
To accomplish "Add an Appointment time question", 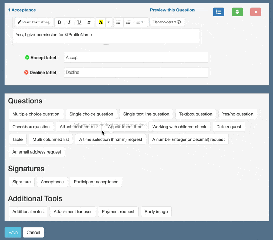I will pyautogui.click(x=125, y=127).
